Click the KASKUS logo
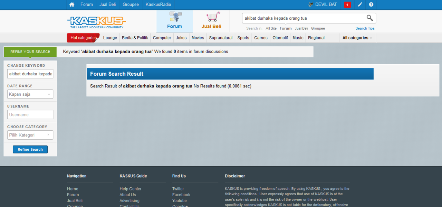This screenshot has height=207, width=442. (96, 22)
